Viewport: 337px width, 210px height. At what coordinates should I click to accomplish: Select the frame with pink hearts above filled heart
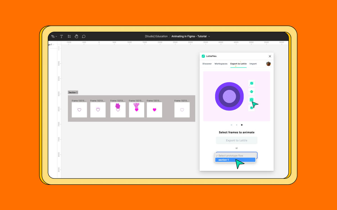pyautogui.click(x=136, y=110)
